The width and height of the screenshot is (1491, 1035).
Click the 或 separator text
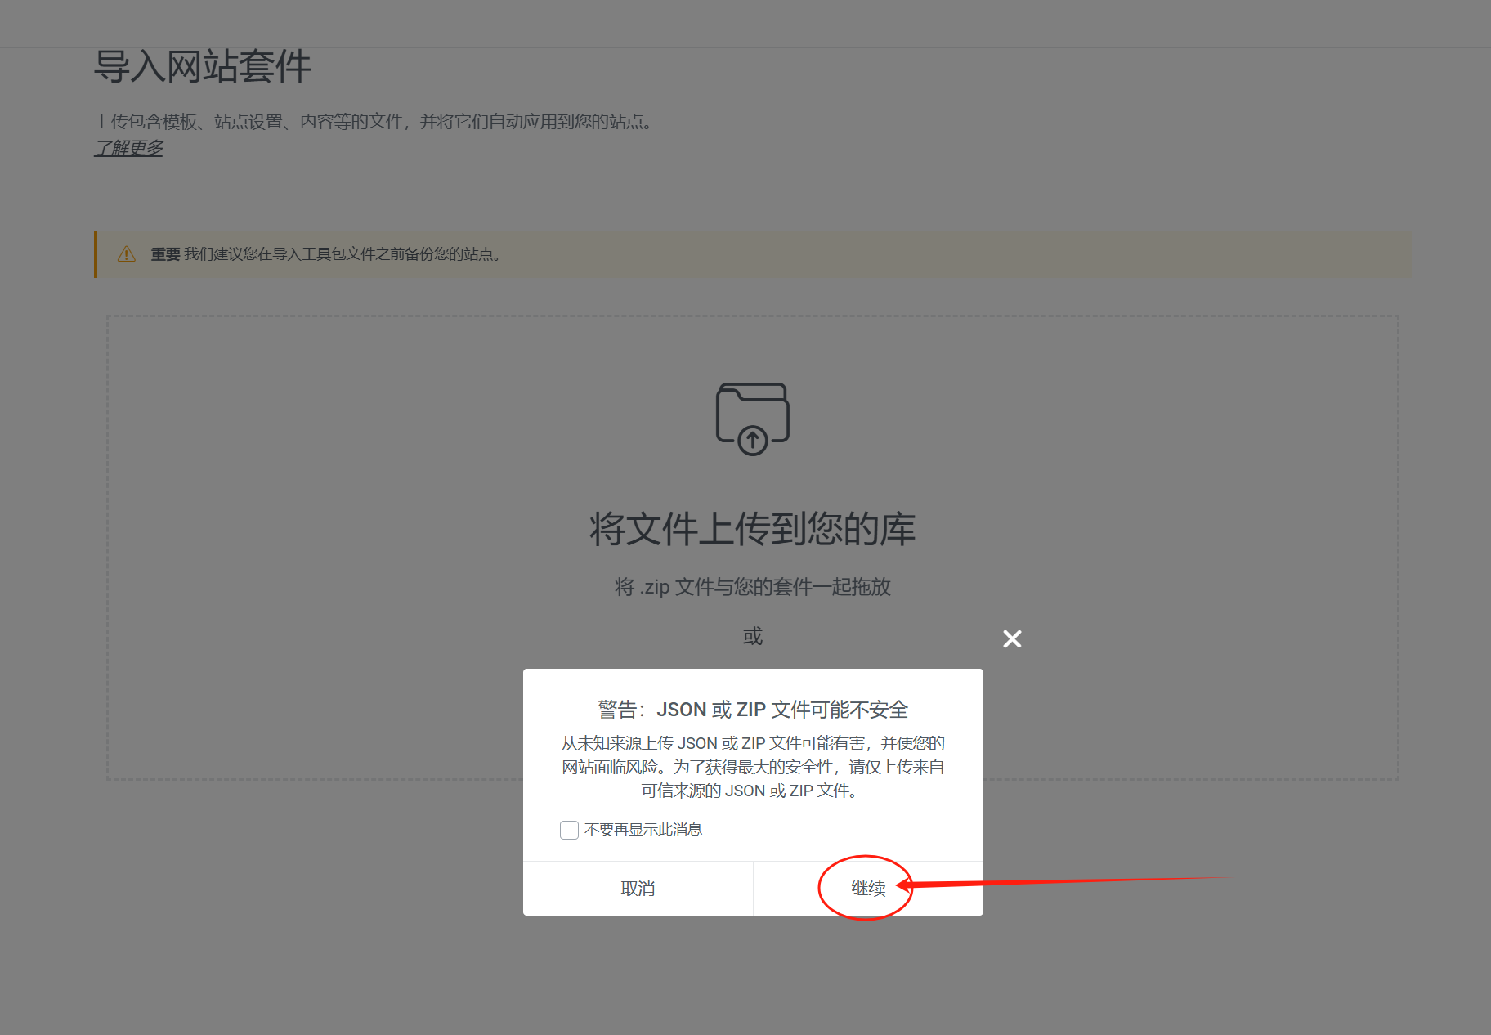pos(752,637)
